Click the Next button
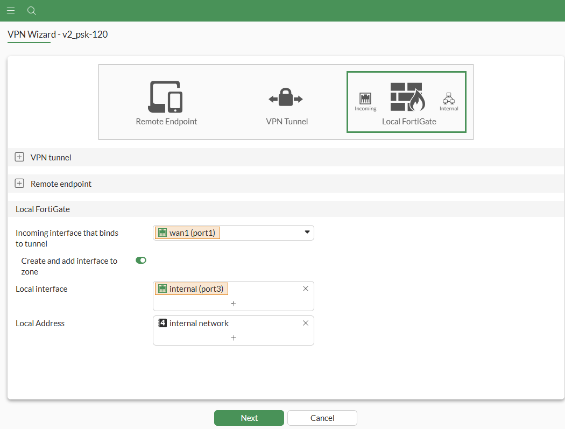 pos(249,418)
